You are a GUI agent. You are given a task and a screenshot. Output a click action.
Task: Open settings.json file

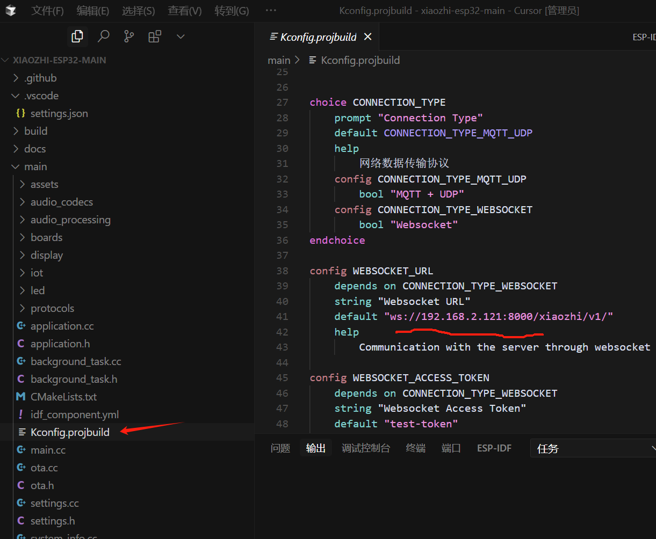pyautogui.click(x=59, y=113)
